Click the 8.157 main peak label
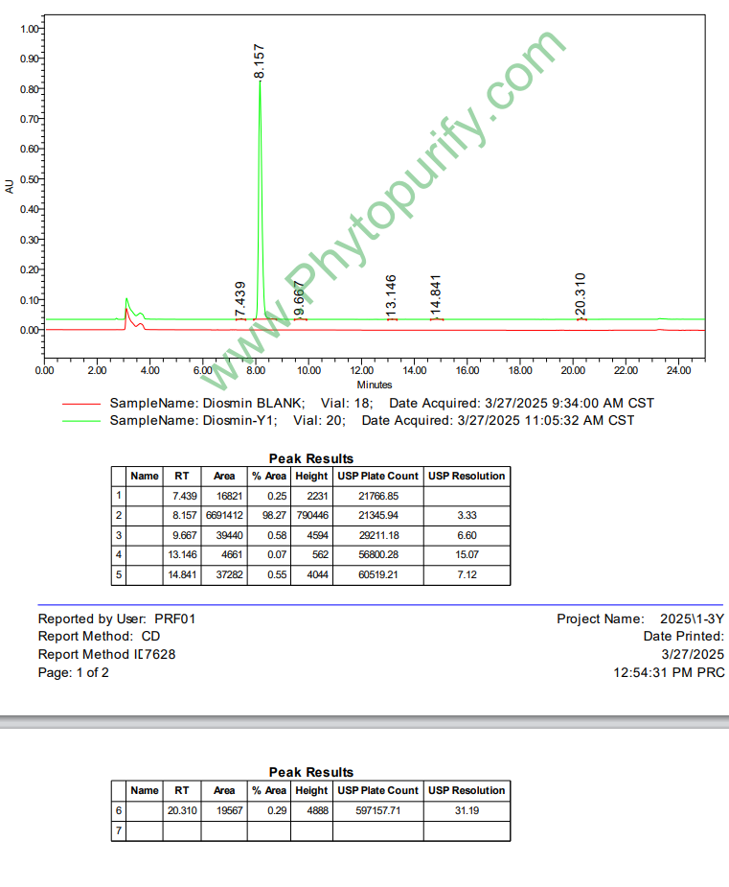Viewport: 729px width, 887px height. click(260, 61)
